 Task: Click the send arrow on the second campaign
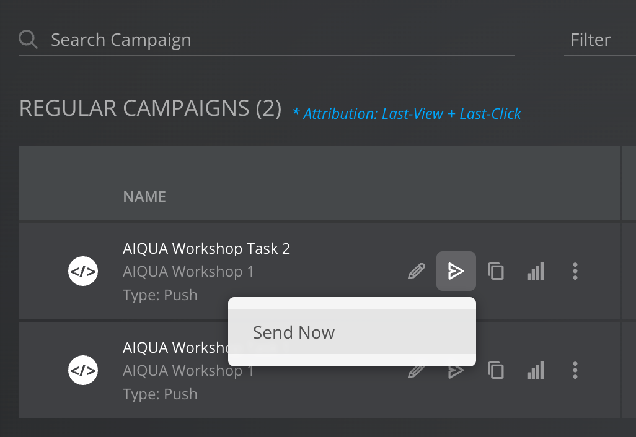pyautogui.click(x=456, y=370)
